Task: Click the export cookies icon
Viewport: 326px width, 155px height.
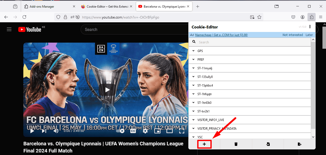Action: tap(299, 144)
